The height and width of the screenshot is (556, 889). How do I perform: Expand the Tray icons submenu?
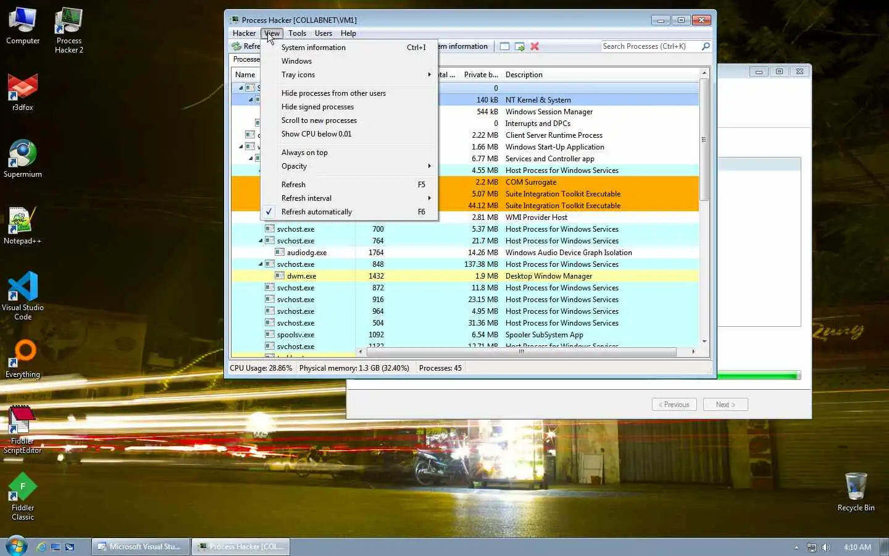coord(349,75)
